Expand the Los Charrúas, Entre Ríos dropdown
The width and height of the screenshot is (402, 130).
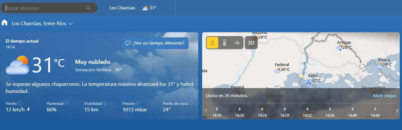click(x=71, y=24)
